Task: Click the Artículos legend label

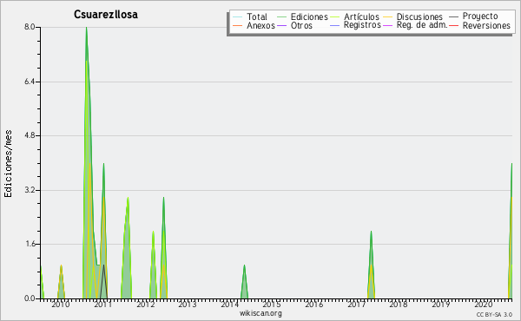Action: pos(361,16)
